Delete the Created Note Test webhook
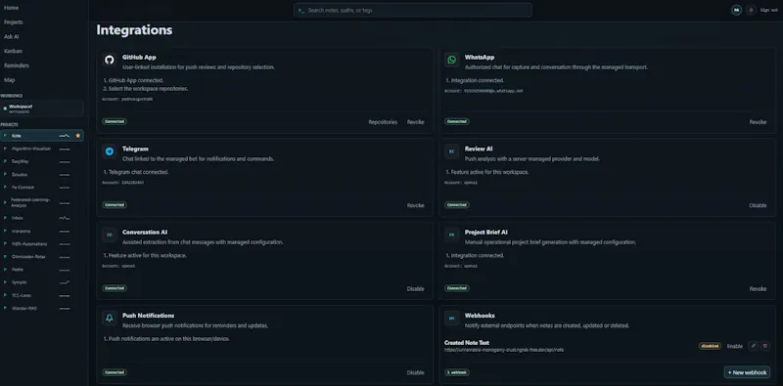 (765, 346)
